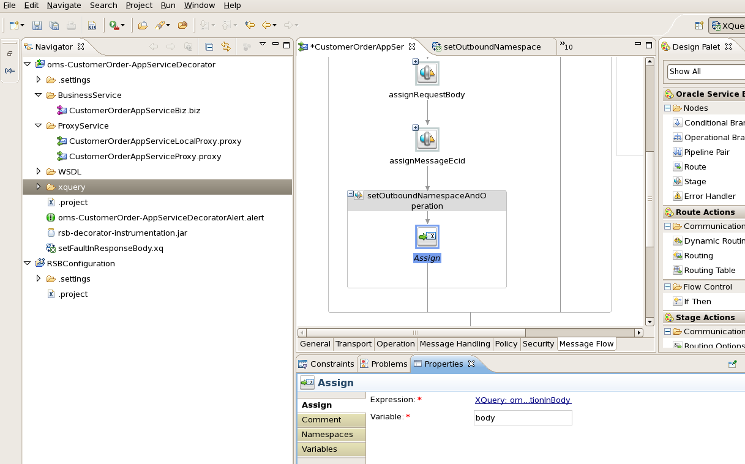Click the Last Edit Location toolbar icon
The width and height of the screenshot is (745, 464).
(249, 25)
